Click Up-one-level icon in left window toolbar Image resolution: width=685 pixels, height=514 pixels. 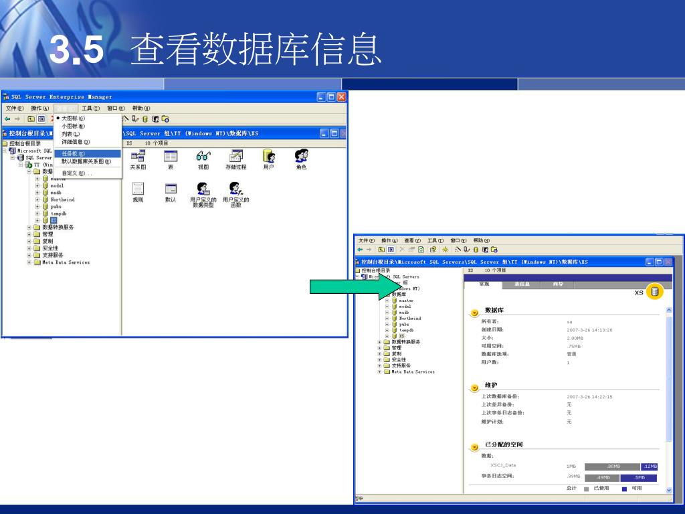31,119
